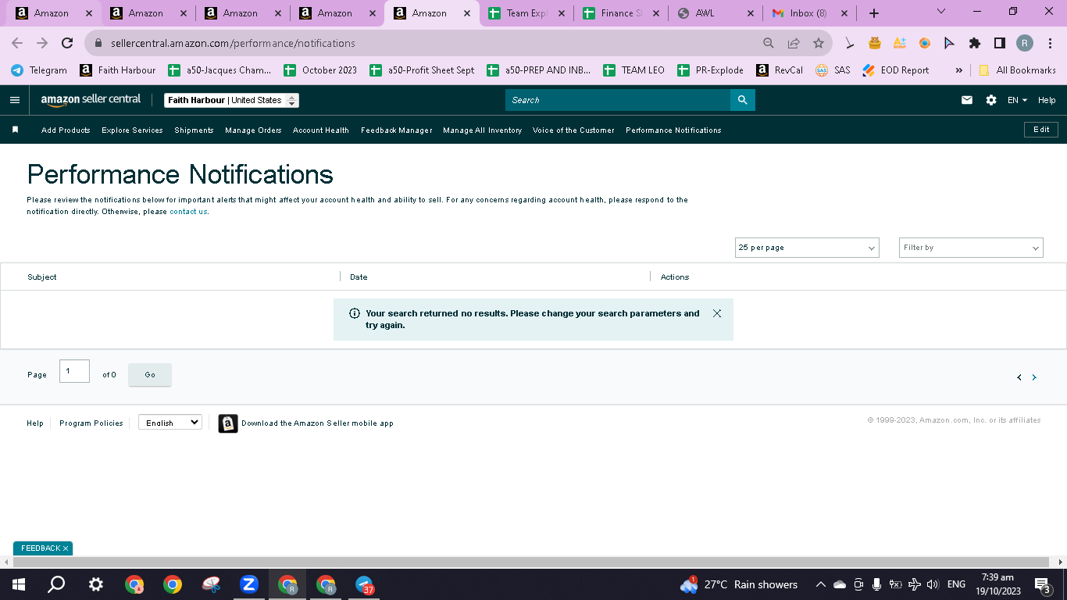This screenshot has height=600, width=1067.
Task: Click the bookmark flag icon beside Add Products
Action: pos(15,130)
